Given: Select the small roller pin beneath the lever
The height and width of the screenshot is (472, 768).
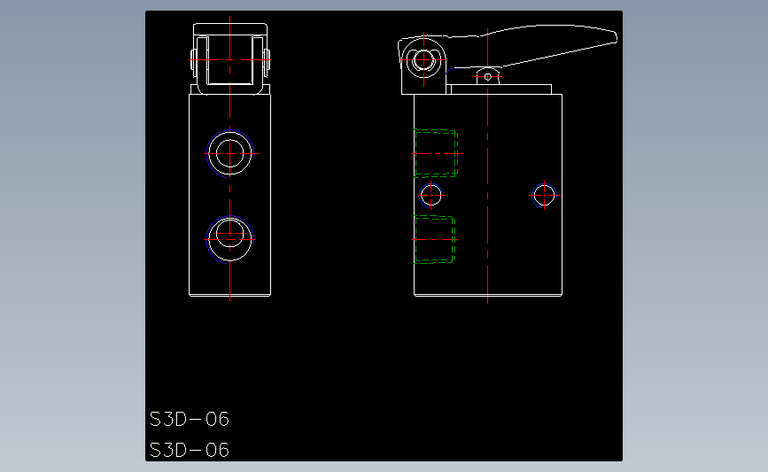Looking at the screenshot, I should coord(488,76).
